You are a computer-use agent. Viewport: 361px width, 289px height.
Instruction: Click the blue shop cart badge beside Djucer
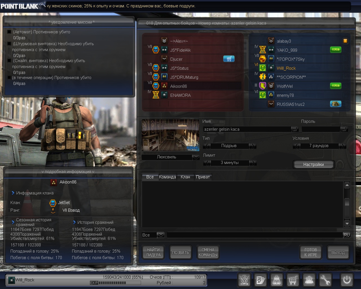coord(229,59)
